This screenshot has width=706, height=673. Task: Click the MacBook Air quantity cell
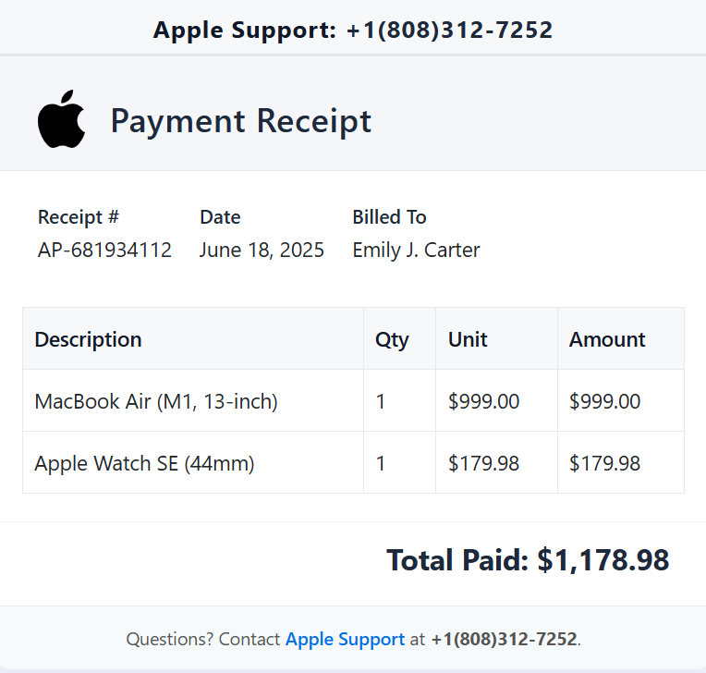399,400
